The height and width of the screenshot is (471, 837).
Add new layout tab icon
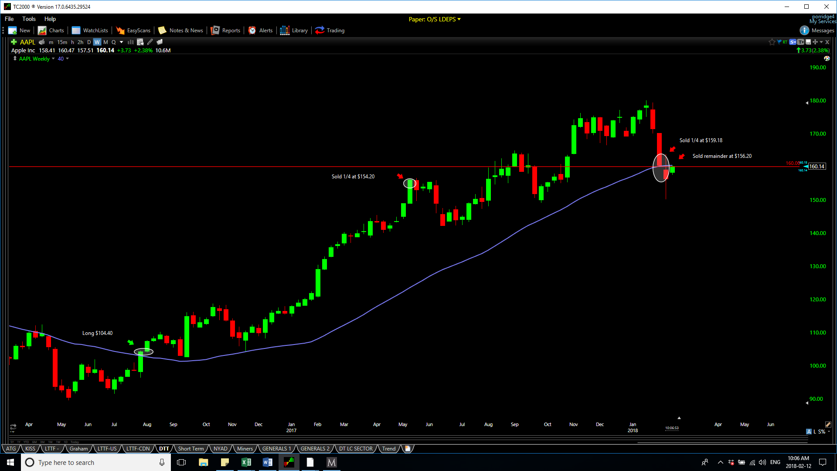408,448
